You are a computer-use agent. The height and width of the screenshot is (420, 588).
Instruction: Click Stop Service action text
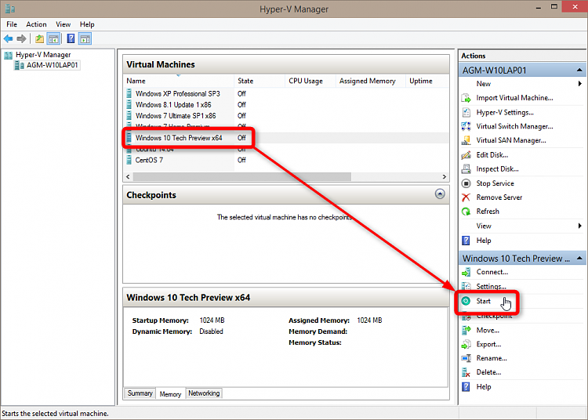(495, 183)
